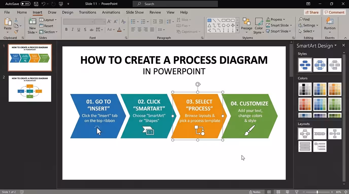Decrease list indent level
This screenshot has width=349, height=194.
155,22
